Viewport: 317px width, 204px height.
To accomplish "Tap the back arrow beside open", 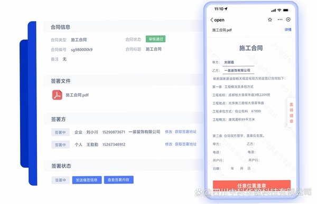I will pyautogui.click(x=212, y=20).
